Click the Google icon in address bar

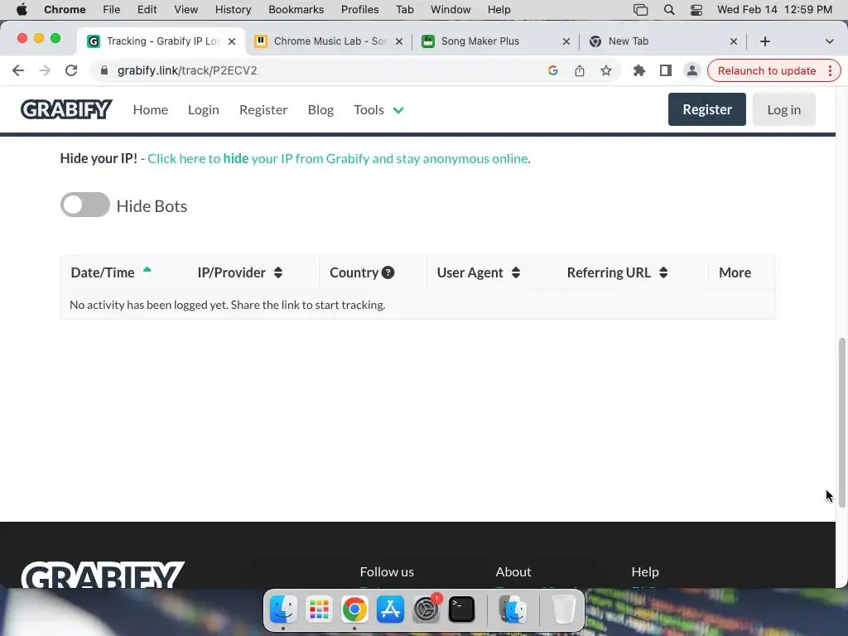(552, 70)
